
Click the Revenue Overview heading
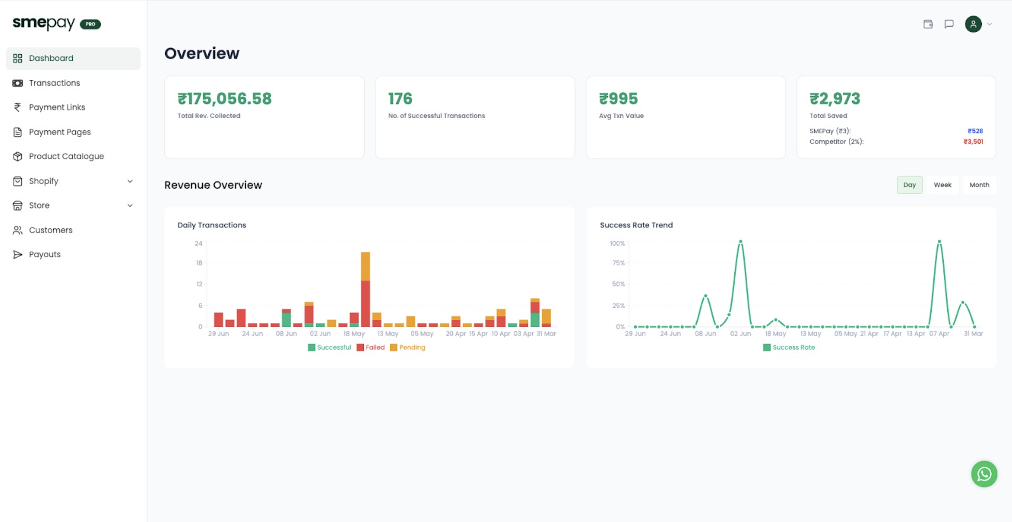213,185
